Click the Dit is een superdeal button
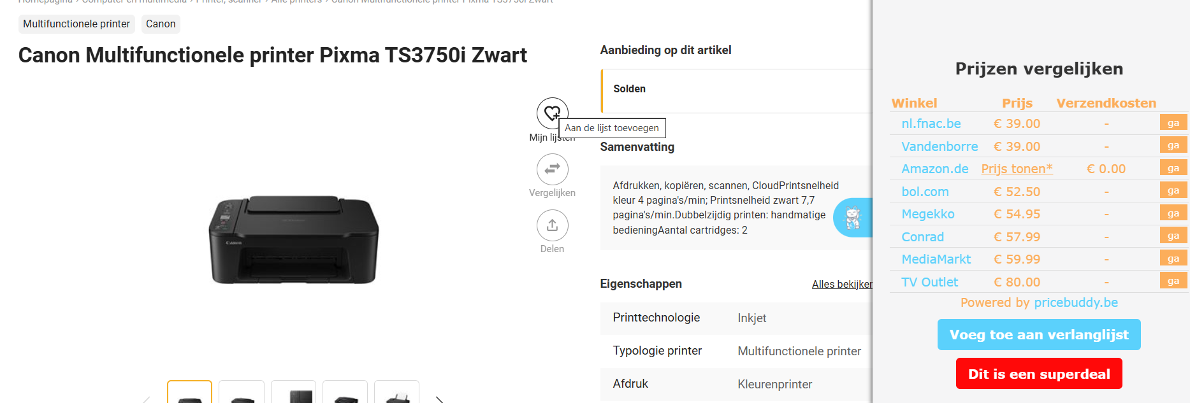The image size is (1190, 403). [1038, 374]
